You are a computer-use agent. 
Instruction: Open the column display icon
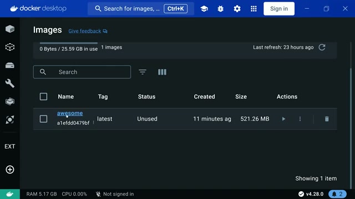pyautogui.click(x=162, y=72)
